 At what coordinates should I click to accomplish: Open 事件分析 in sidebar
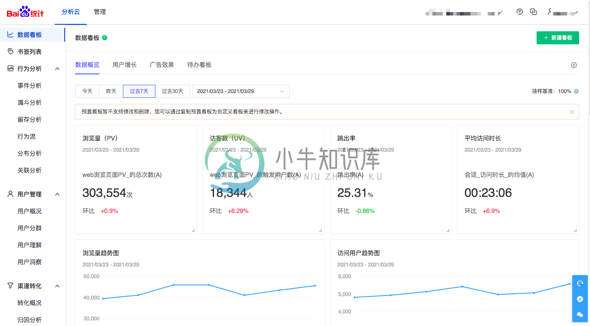pos(30,86)
